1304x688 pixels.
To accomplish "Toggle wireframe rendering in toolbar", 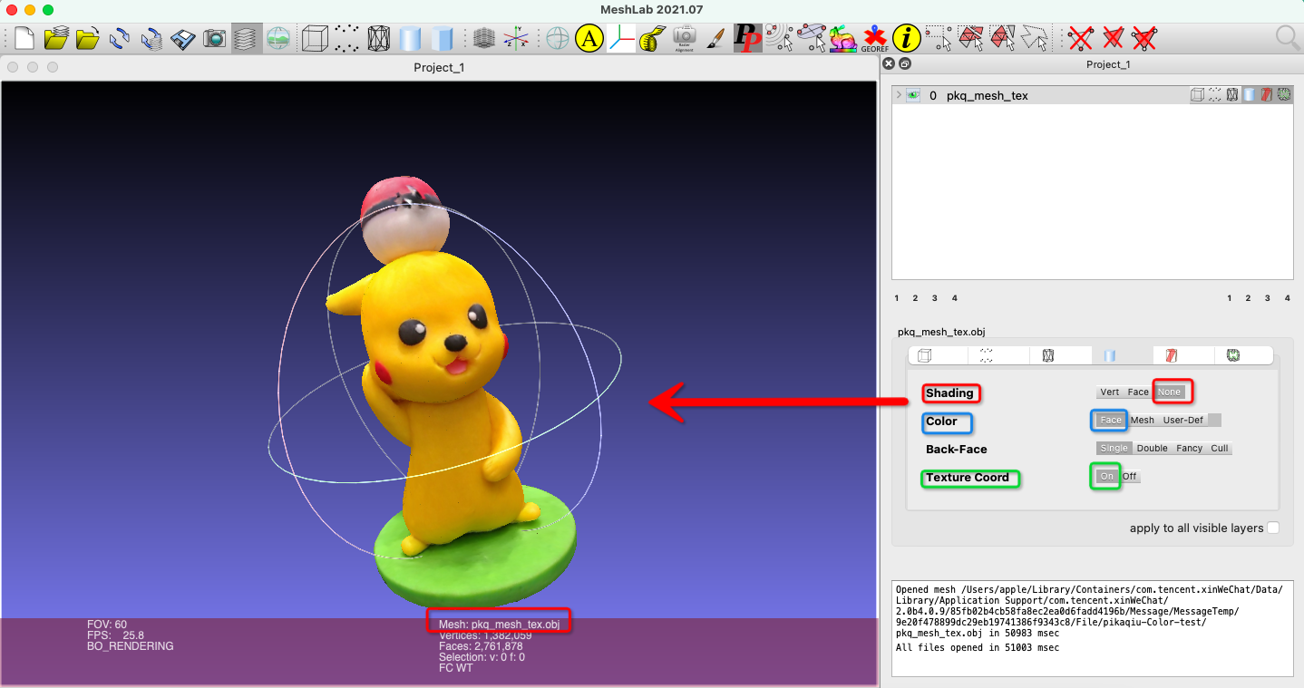I will click(x=379, y=38).
